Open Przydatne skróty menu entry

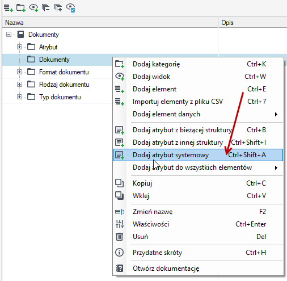coord(198,253)
